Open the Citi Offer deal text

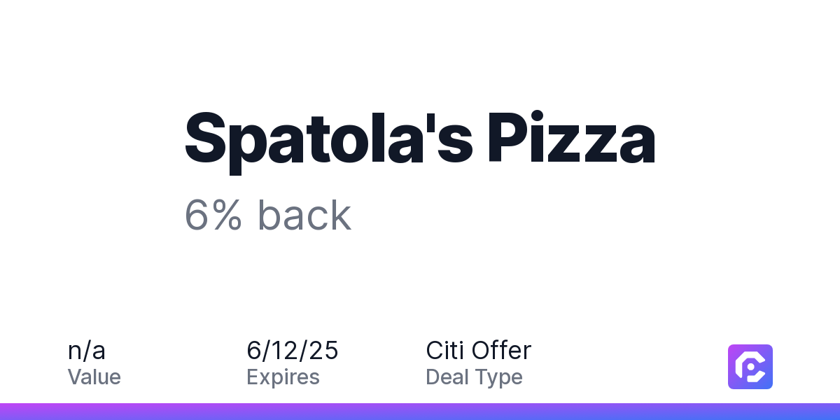tap(479, 351)
